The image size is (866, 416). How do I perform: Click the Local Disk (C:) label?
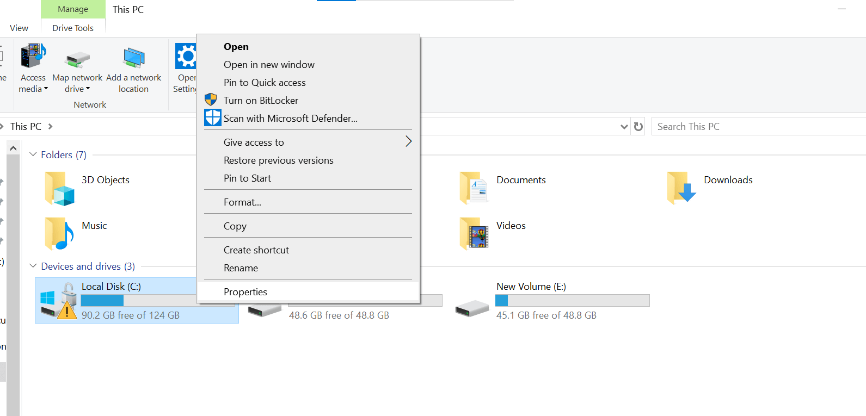click(111, 287)
